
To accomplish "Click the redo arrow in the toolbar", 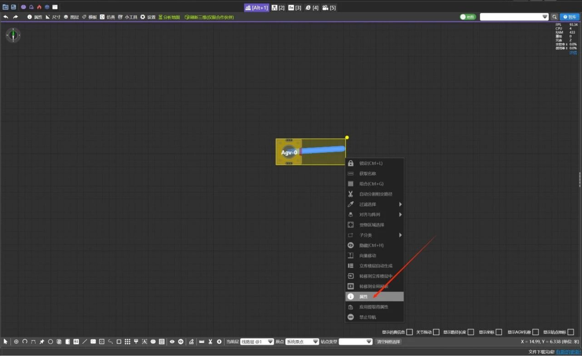I will click(x=15, y=17).
